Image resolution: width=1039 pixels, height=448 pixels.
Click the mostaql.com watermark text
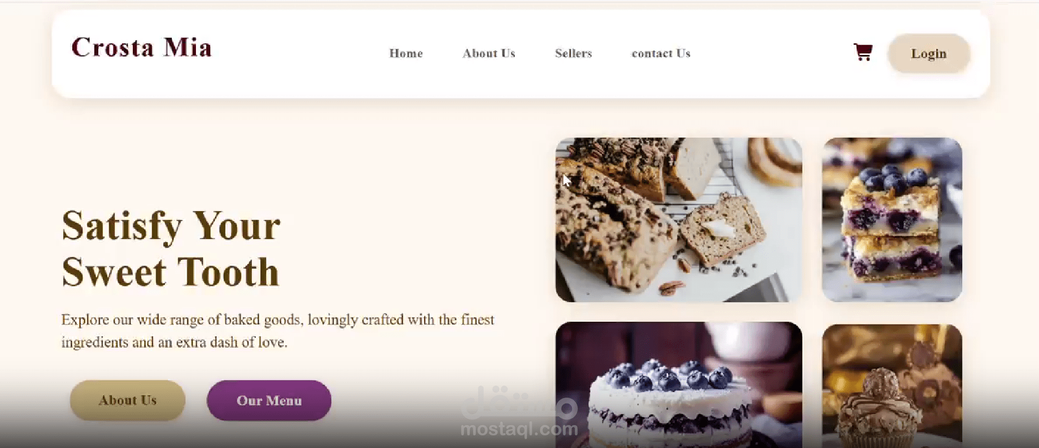(519, 429)
